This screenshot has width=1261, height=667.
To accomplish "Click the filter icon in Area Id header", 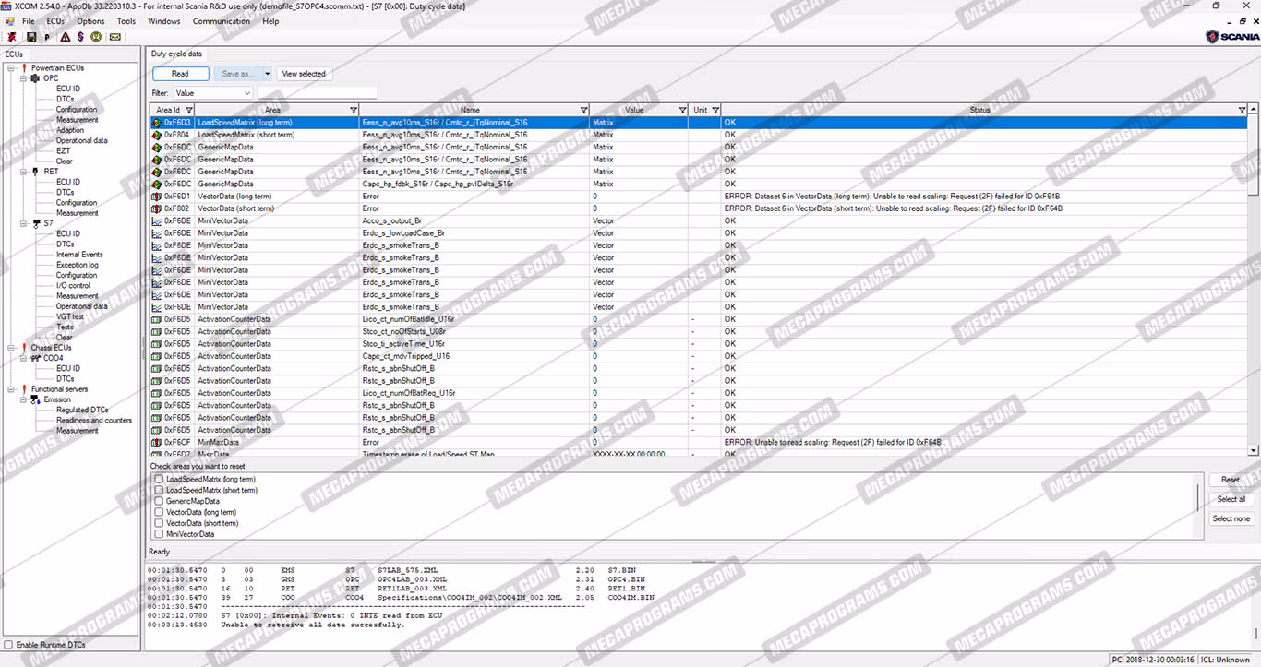I will point(187,110).
